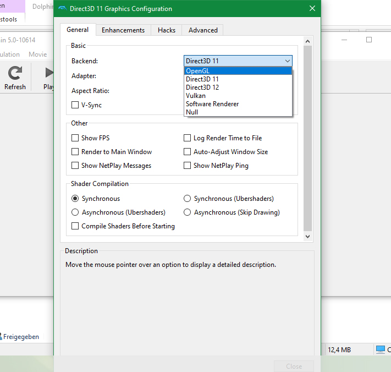Select Synchronous (Ubershaders) option
391x372 pixels.
pyautogui.click(x=188, y=198)
